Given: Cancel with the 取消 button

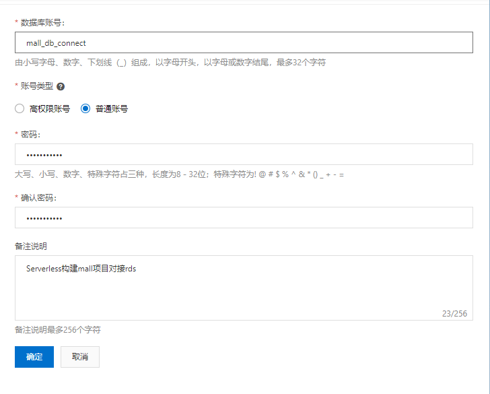Looking at the screenshot, I should [x=80, y=357].
